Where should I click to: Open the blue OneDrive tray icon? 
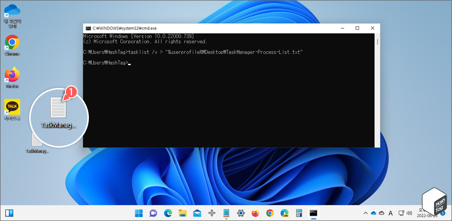pyautogui.click(x=374, y=213)
